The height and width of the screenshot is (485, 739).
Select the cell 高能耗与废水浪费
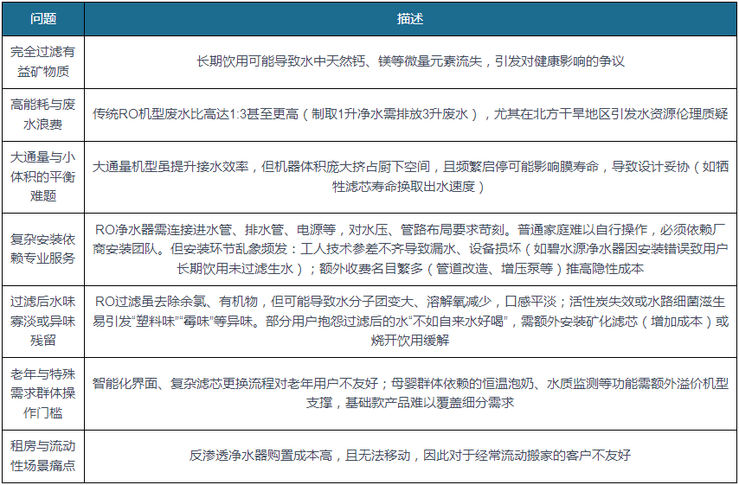(x=43, y=115)
